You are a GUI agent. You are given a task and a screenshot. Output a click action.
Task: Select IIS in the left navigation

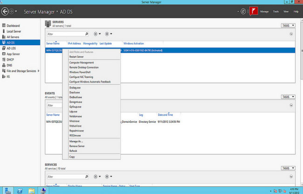[x=8, y=76]
